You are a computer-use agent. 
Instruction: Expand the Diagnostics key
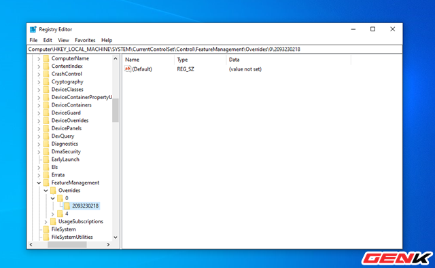[x=39, y=144]
